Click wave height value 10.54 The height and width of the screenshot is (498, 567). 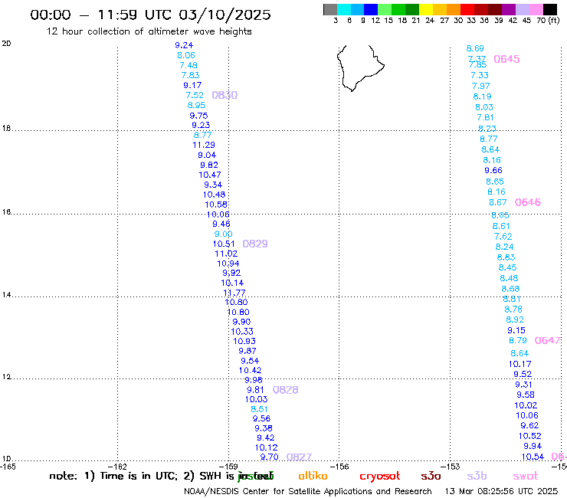click(533, 457)
